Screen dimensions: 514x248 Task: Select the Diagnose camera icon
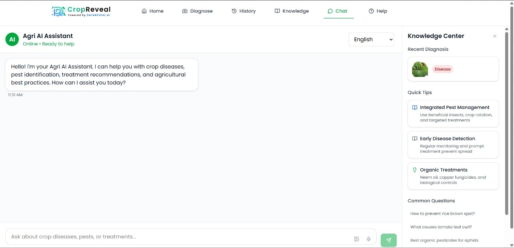pos(185,11)
